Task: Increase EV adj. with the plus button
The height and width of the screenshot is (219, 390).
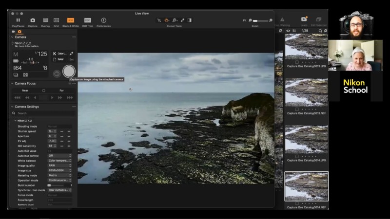Action: (x=69, y=141)
